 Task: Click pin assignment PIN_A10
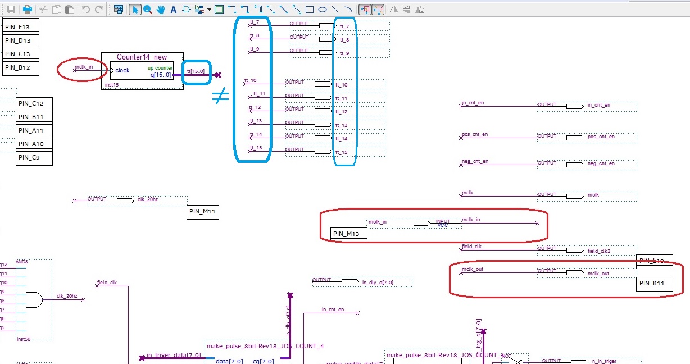click(x=34, y=144)
